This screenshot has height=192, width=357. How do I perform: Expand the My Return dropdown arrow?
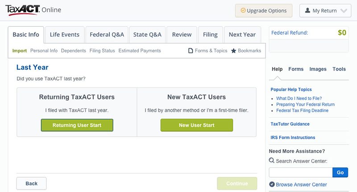344,11
